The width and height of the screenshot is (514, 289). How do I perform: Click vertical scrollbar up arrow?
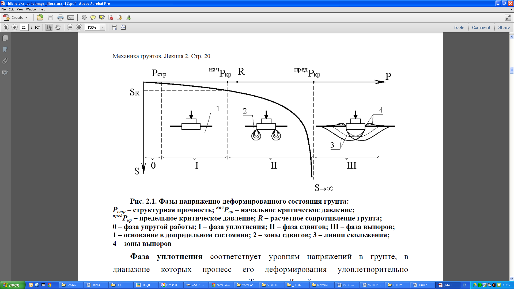(x=512, y=37)
